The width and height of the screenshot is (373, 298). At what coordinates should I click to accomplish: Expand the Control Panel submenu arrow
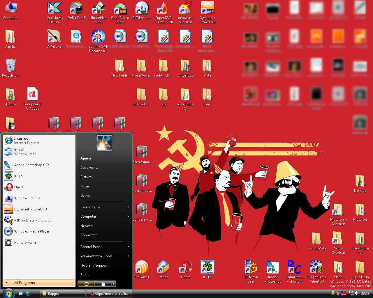click(x=128, y=247)
